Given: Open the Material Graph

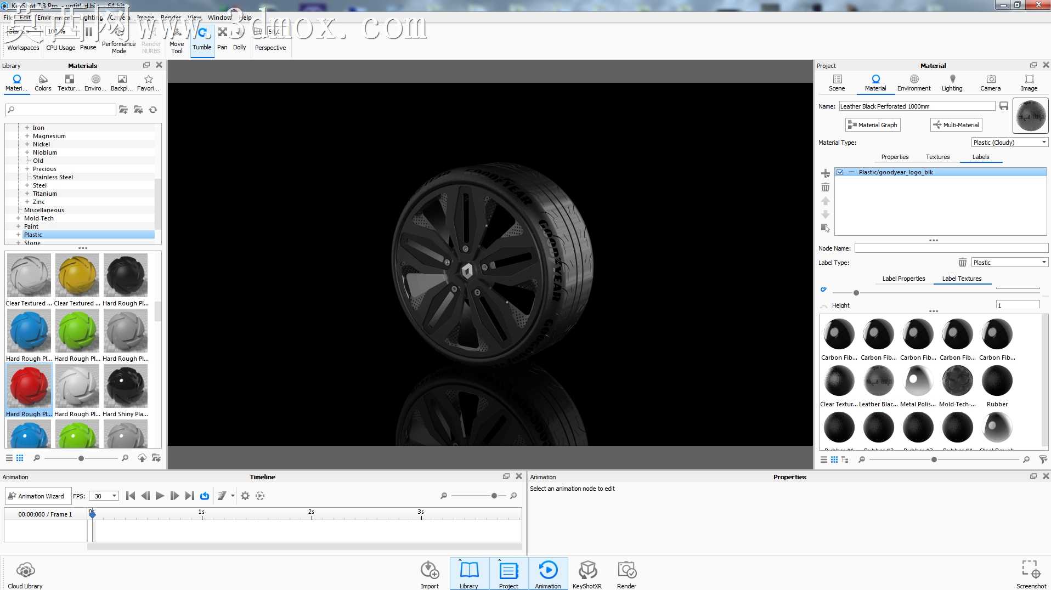Looking at the screenshot, I should 873,125.
